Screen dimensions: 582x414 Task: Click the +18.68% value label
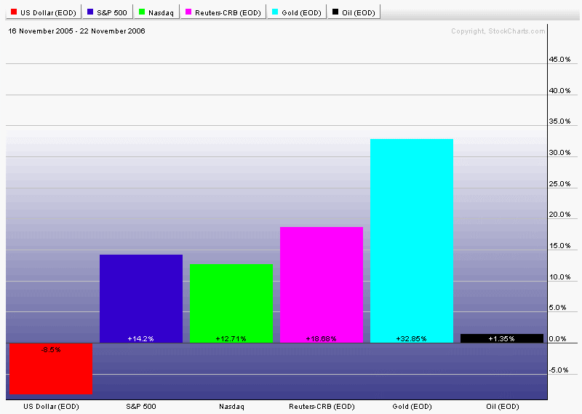click(321, 338)
